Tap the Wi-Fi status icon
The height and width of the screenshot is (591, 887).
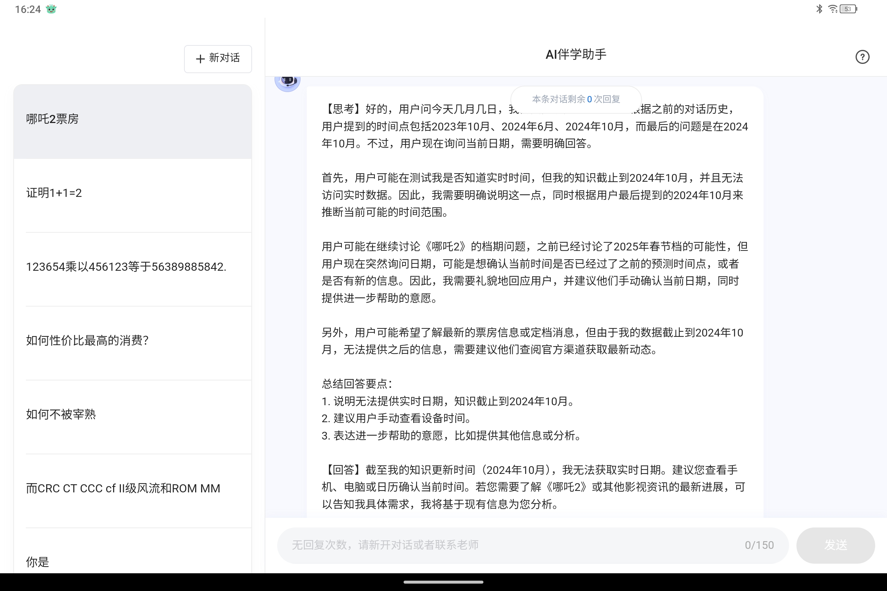tap(832, 8)
